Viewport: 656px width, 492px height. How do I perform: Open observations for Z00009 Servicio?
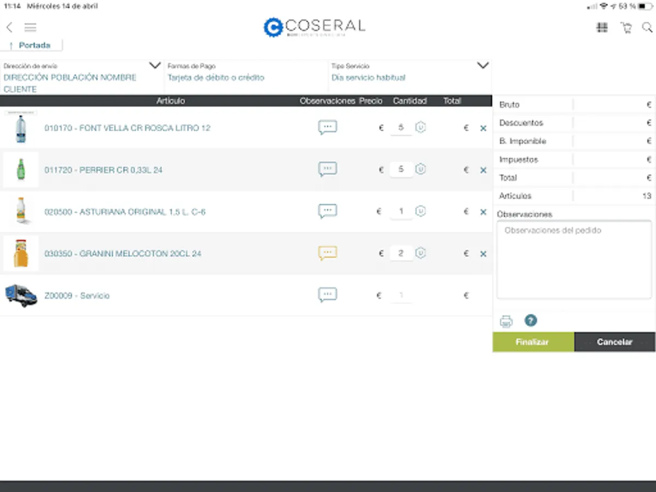click(x=327, y=295)
